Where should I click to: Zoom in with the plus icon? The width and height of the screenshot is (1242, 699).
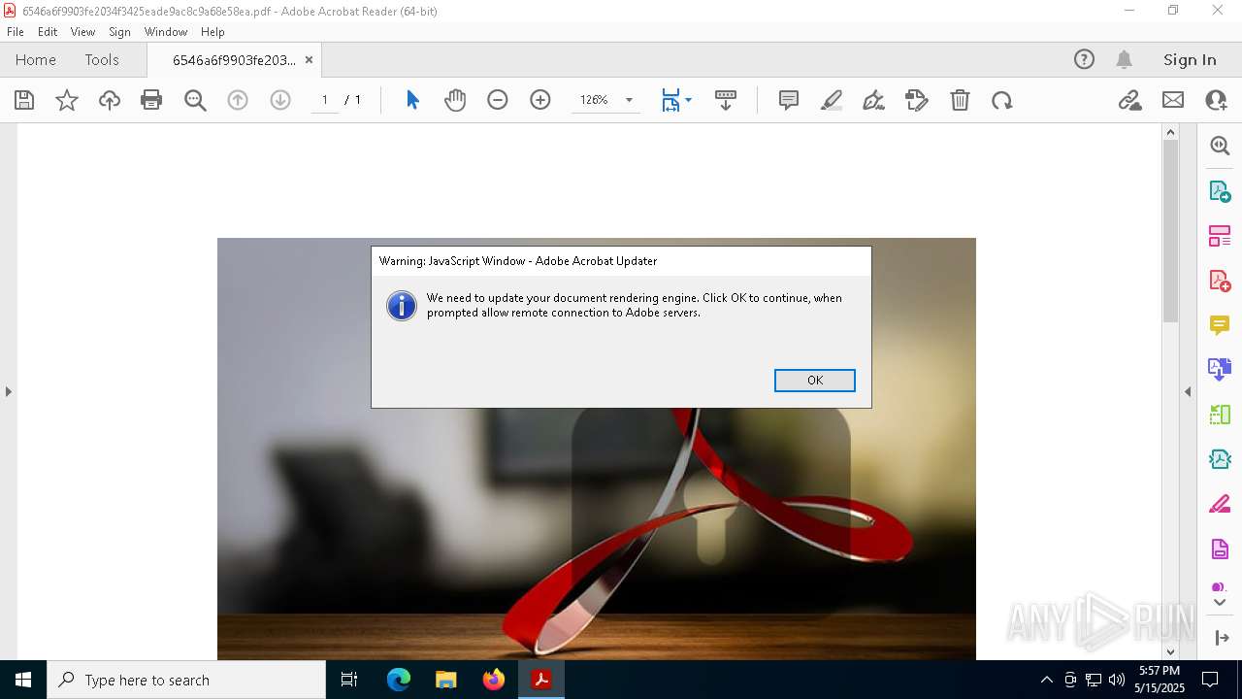540,100
